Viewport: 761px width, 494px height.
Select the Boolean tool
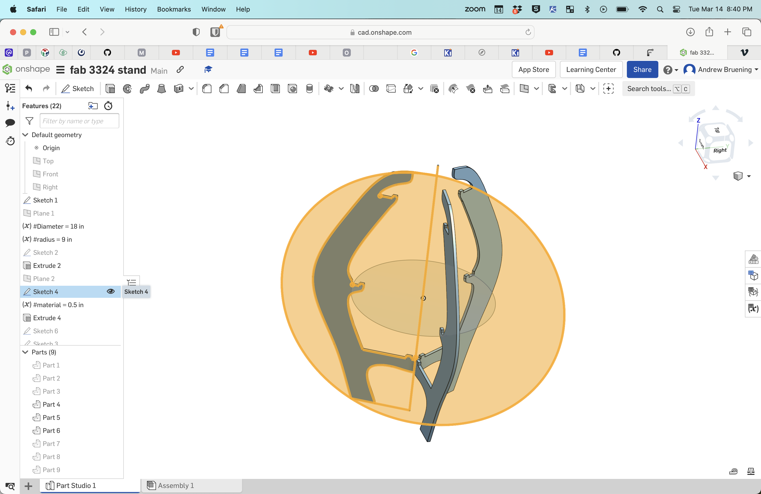(x=374, y=89)
